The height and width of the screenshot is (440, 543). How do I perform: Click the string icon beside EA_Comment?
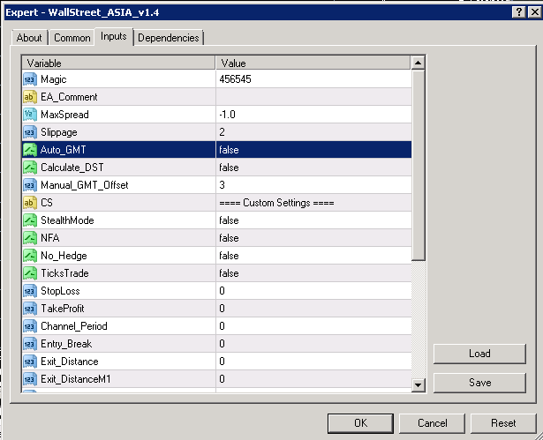coord(30,97)
